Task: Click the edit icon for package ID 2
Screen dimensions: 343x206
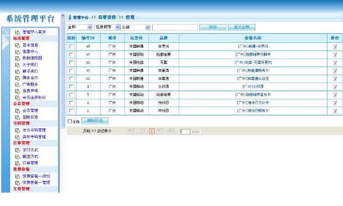Action: pyautogui.click(x=335, y=103)
